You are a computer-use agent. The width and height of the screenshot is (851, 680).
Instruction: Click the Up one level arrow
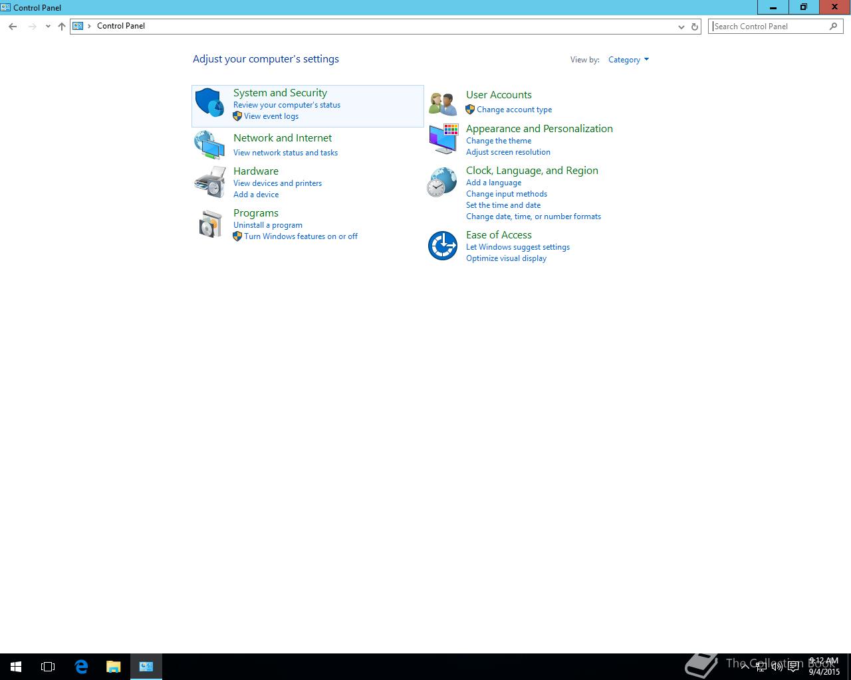coord(62,27)
